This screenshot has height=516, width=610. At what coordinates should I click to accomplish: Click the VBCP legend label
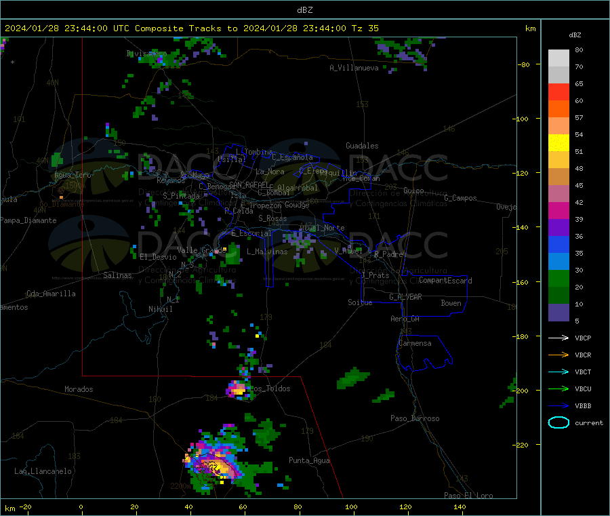pyautogui.click(x=583, y=338)
